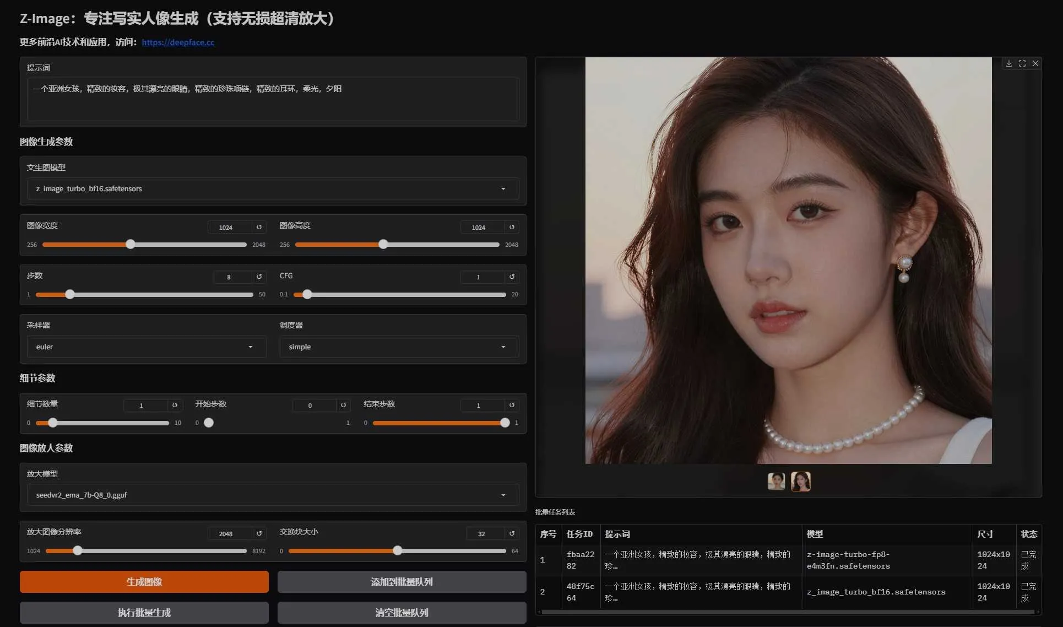
Task: Reset the 放大图像分辨率 value to default
Action: 259,533
